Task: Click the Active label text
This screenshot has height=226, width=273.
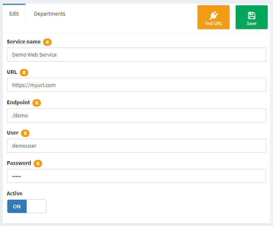Action: 15,193
